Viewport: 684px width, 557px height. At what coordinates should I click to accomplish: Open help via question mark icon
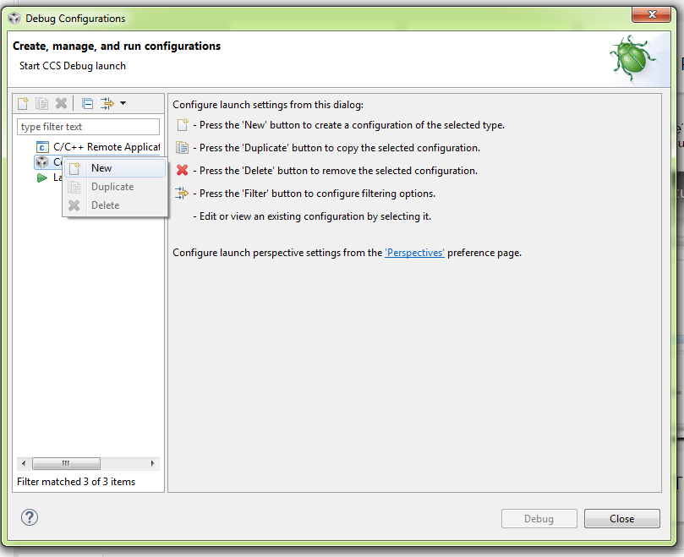pyautogui.click(x=30, y=518)
